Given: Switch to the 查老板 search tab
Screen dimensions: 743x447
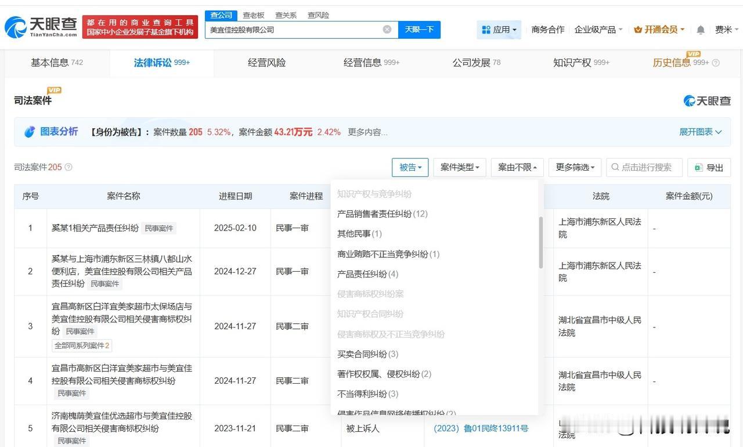Looking at the screenshot, I should pos(254,15).
